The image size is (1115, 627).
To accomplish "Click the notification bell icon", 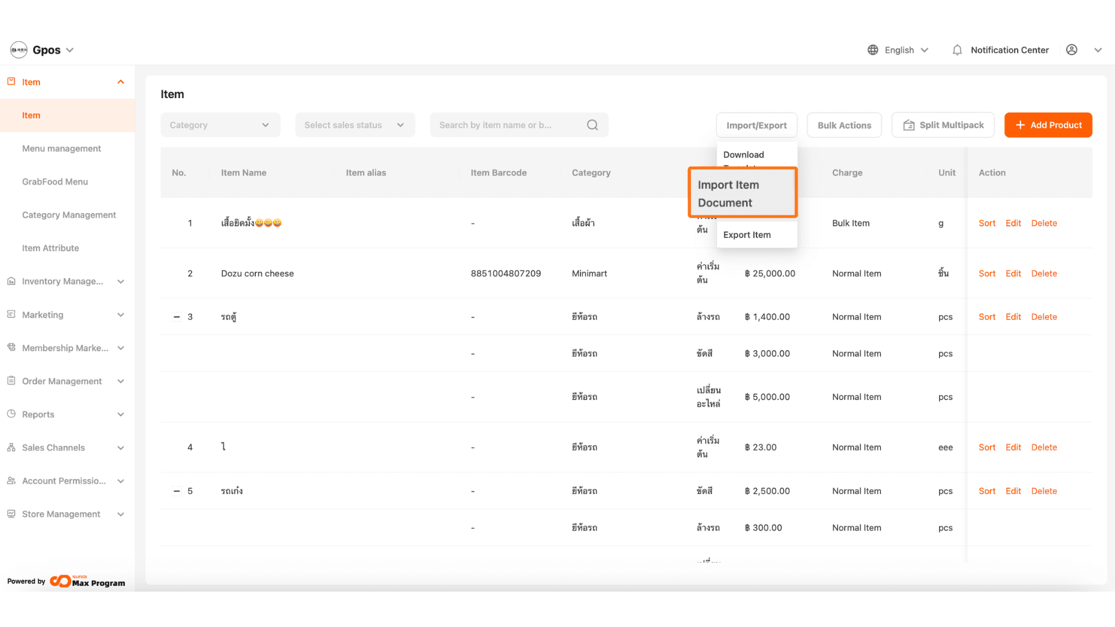I will coord(957,50).
